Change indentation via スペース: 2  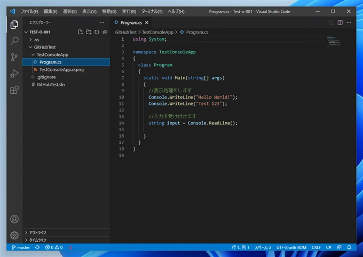pos(263,247)
